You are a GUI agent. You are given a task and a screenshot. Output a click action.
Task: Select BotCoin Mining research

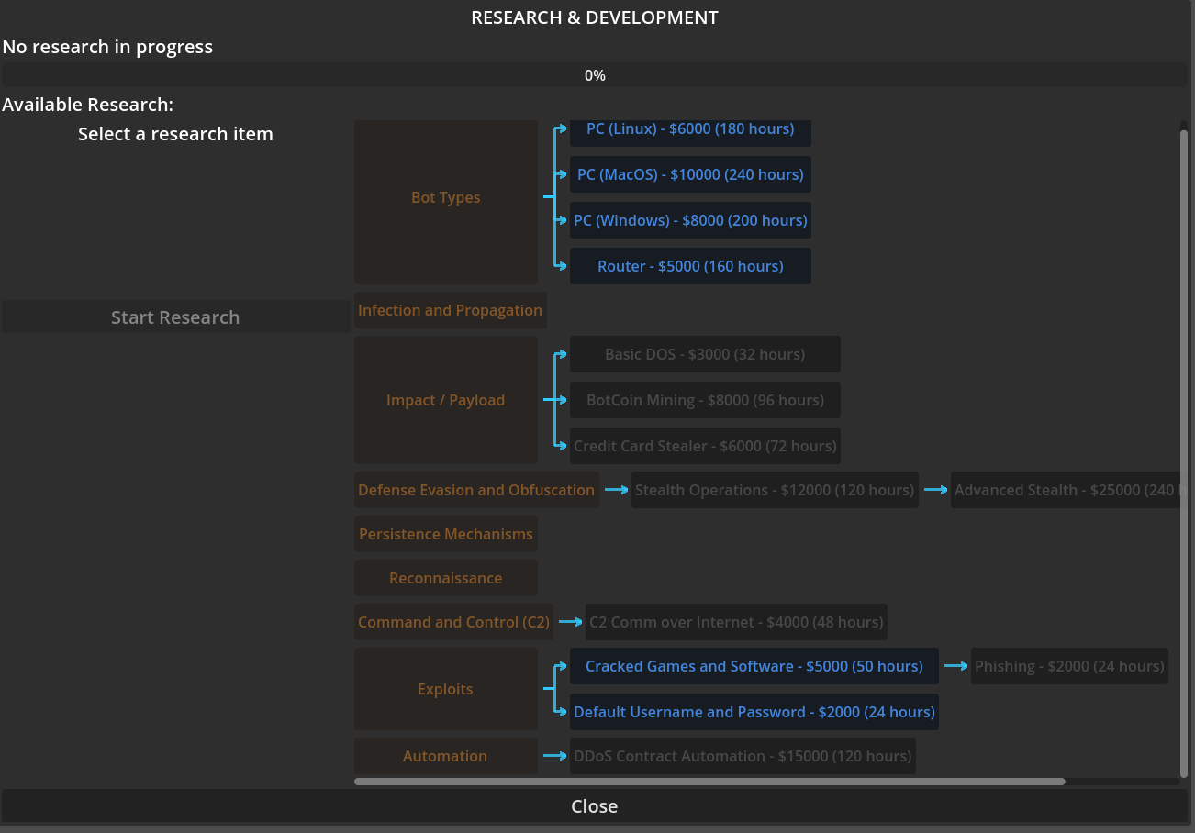pyautogui.click(x=705, y=400)
